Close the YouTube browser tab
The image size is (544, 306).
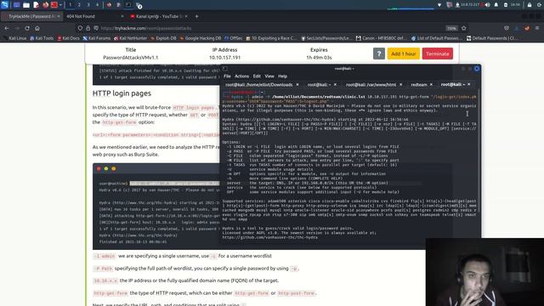(186, 16)
